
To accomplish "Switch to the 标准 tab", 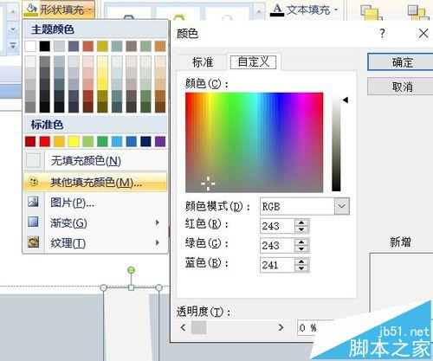I will tap(203, 62).
